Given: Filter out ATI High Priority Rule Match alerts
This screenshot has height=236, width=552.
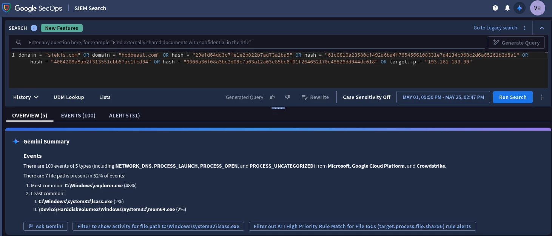Looking at the screenshot, I should [x=362, y=226].
